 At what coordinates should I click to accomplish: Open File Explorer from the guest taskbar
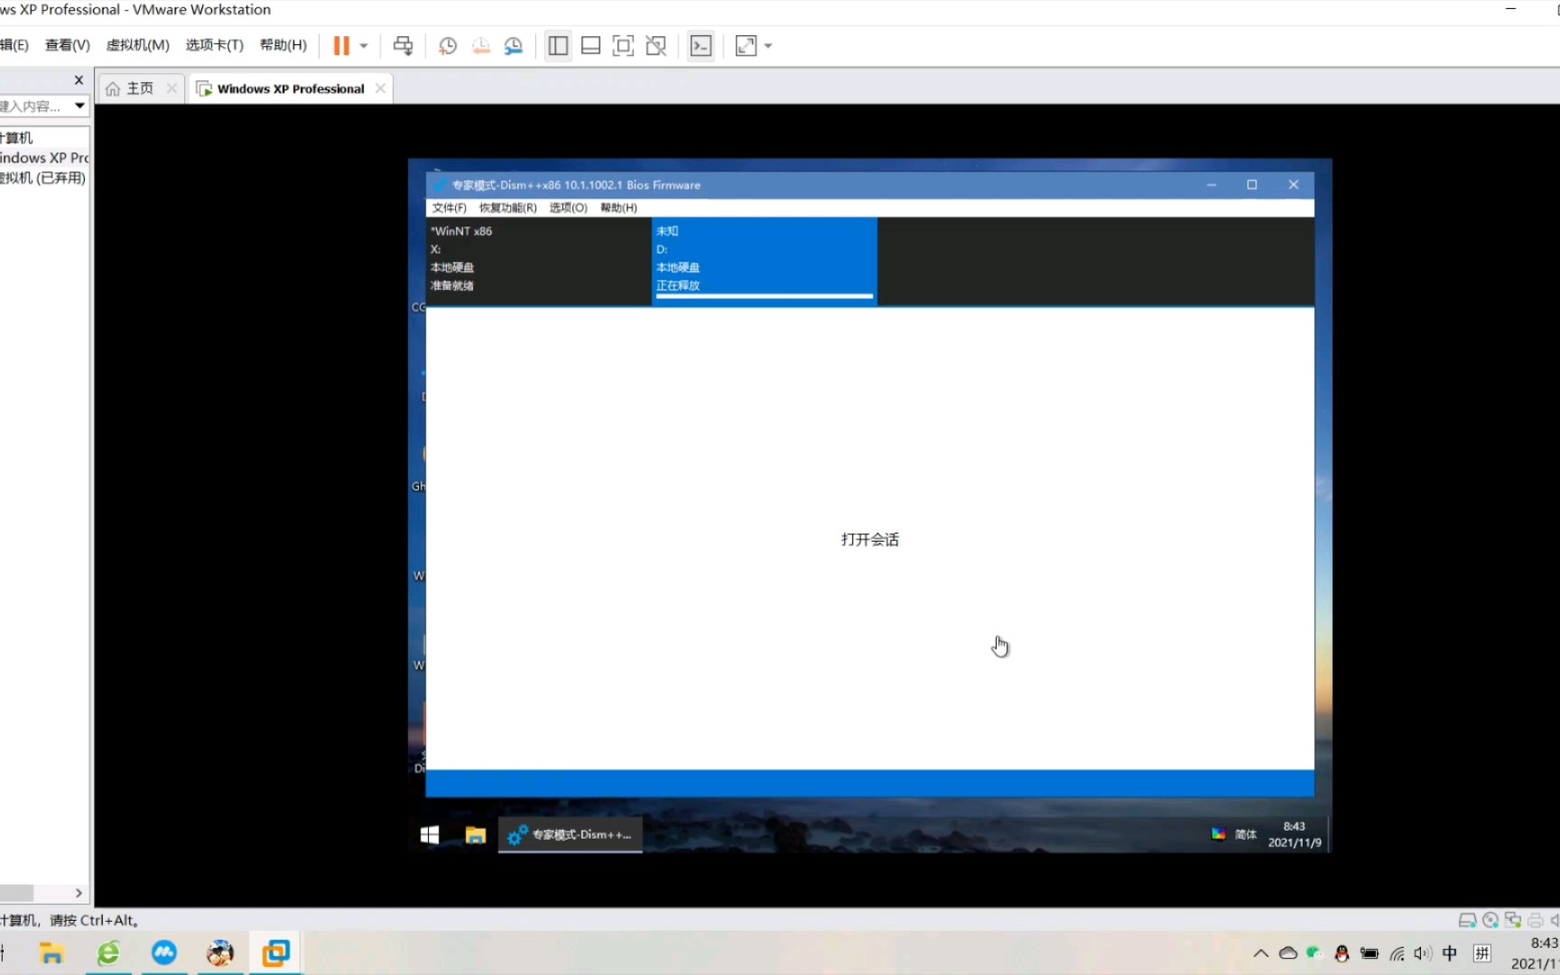tap(475, 834)
